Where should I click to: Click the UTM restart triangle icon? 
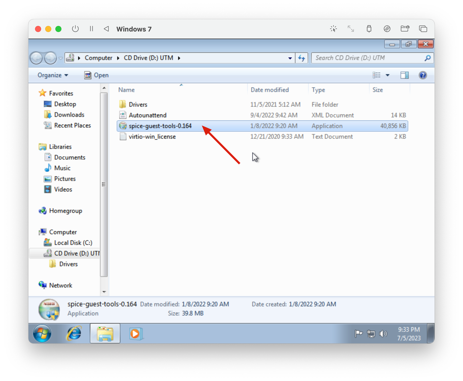click(106, 29)
